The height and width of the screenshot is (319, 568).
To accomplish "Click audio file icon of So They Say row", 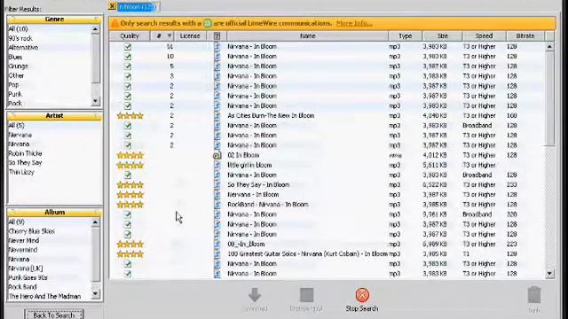I will (x=217, y=185).
